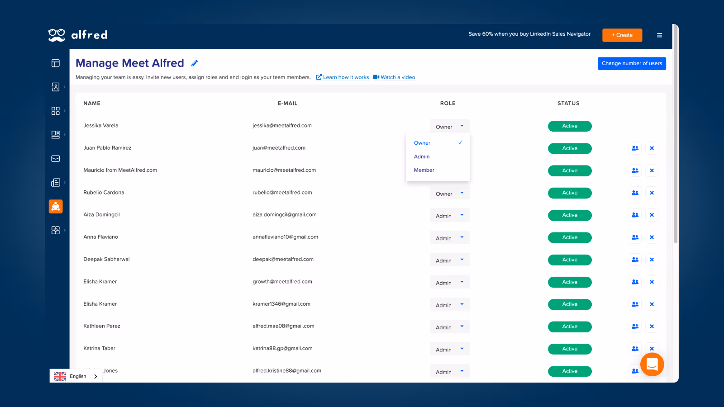This screenshot has width=724, height=407.
Task: Open Deepak Sabharwal's Admin role dropdown
Action: [x=450, y=260]
